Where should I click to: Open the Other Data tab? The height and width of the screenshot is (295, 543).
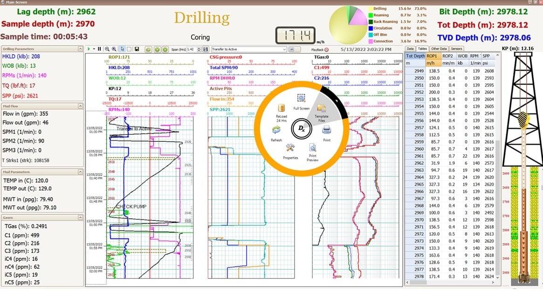(439, 49)
